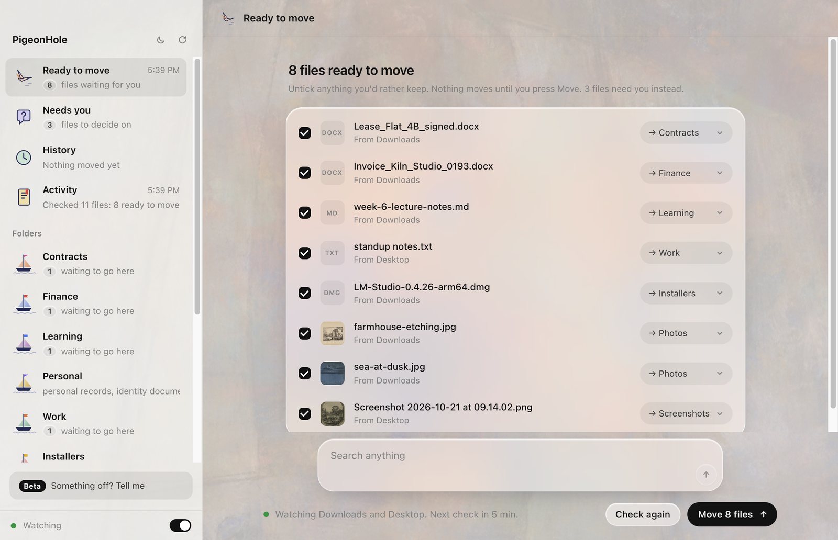Screen dimensions: 838x540
Task: Click the Check again button
Action: pos(643,514)
